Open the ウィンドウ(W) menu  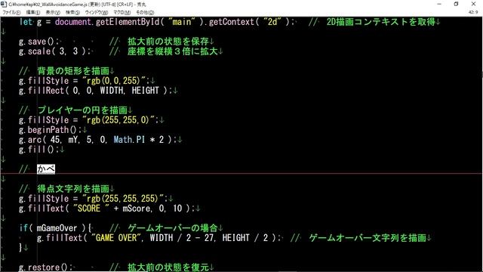[x=97, y=12]
